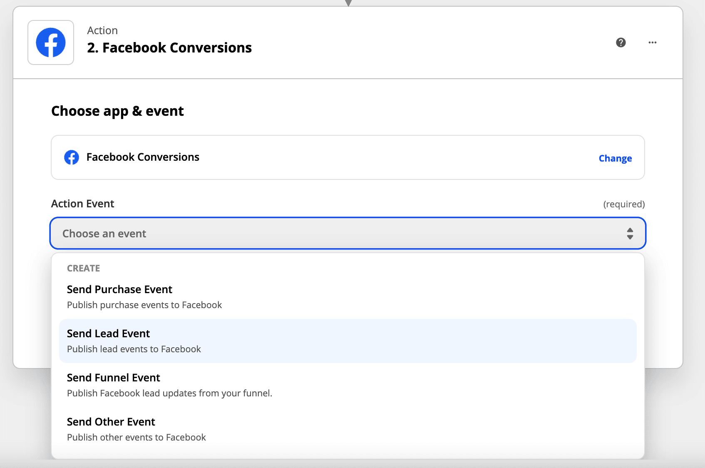Click 'Publish Facebook lead updates from your funnel.' text
Screen dimensions: 705x468
point(169,393)
